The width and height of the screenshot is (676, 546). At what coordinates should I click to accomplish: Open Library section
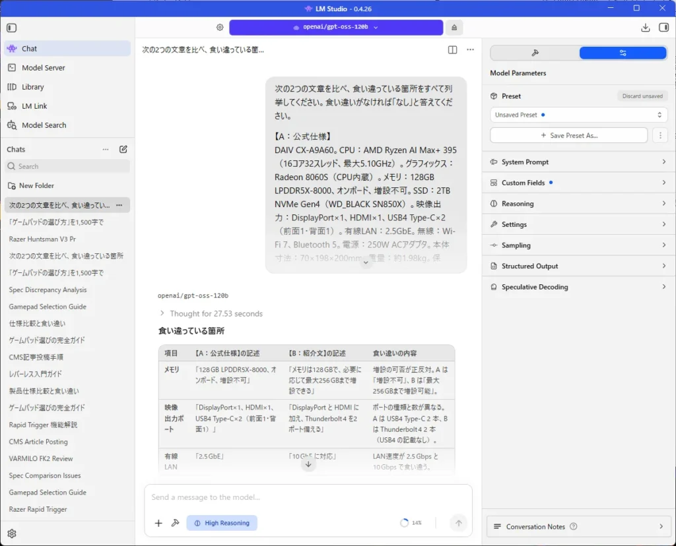point(68,87)
